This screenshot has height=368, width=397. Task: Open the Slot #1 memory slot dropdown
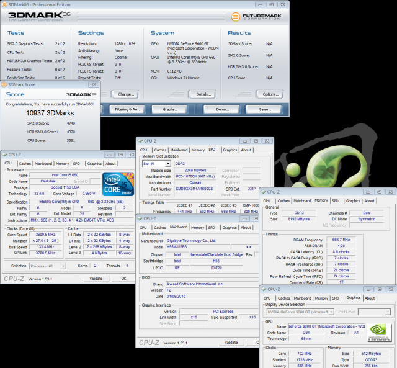click(x=168, y=164)
